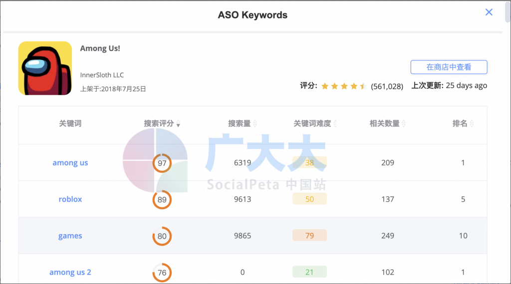The width and height of the screenshot is (511, 284).
Task: Click the ASO Keywords dialog title
Action: (x=253, y=15)
